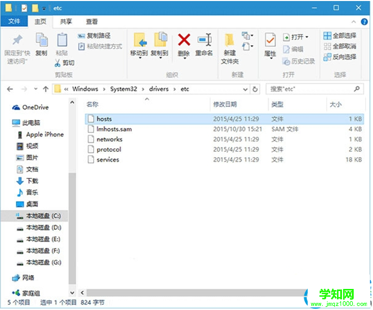The height and width of the screenshot is (310, 373).
Task: Click drivers in the address path
Action: pos(158,89)
